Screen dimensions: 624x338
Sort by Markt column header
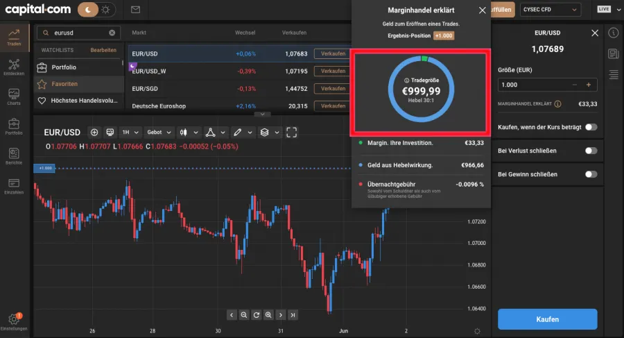(x=139, y=33)
